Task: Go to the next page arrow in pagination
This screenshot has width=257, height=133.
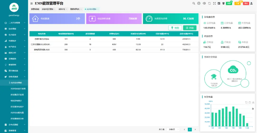Action: pyautogui.click(x=195, y=129)
